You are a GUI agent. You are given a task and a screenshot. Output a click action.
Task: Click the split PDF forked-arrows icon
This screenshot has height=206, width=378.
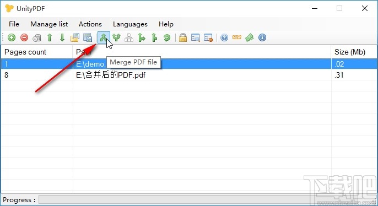click(x=116, y=37)
